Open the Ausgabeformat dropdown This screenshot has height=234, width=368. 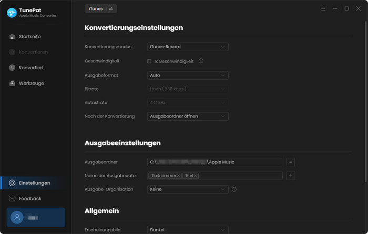tap(188, 76)
